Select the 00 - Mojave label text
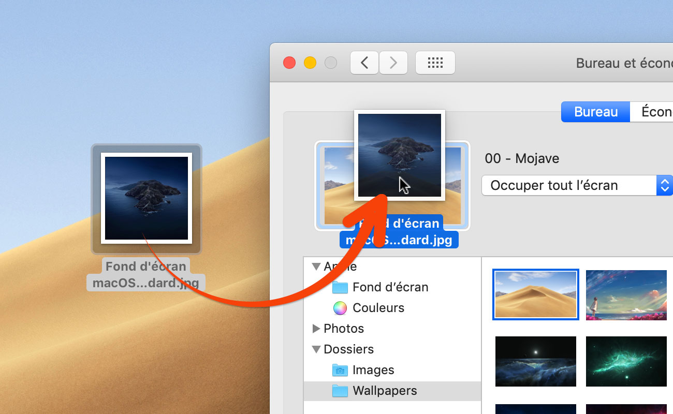 tap(522, 158)
